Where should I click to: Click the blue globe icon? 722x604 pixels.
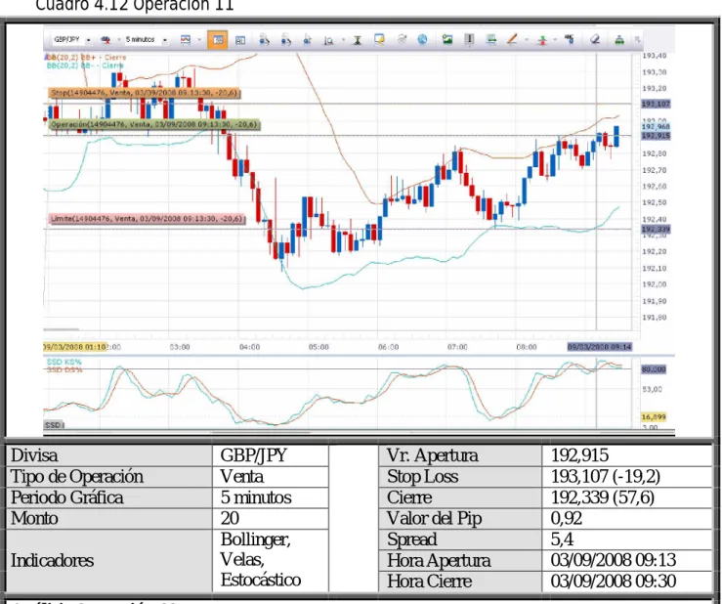(x=422, y=40)
